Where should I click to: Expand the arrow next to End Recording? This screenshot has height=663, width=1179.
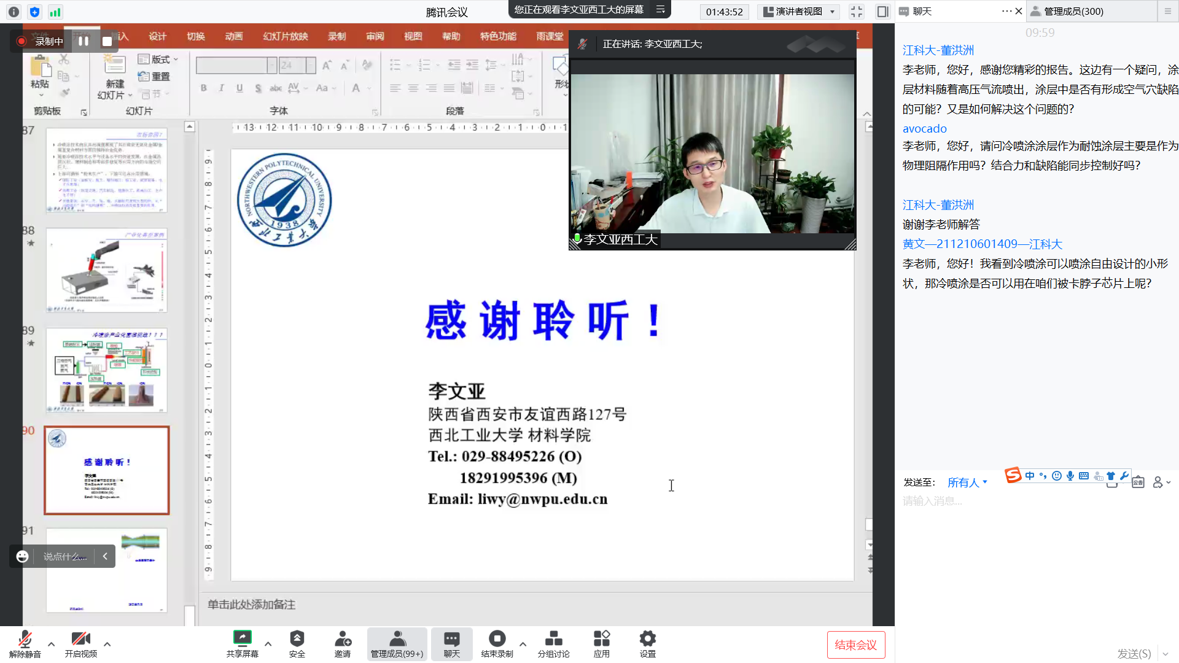(x=523, y=644)
